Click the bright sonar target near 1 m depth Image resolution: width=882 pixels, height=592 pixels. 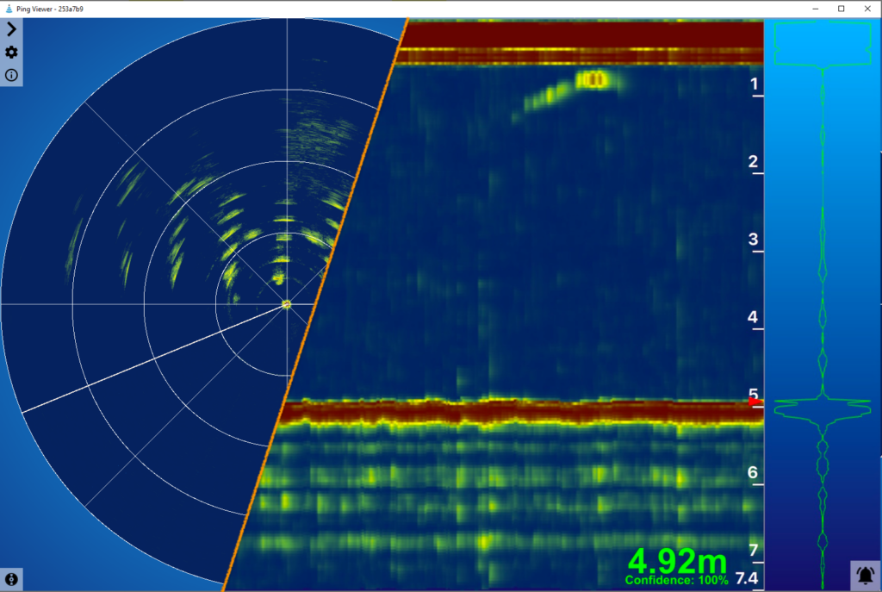pos(593,80)
